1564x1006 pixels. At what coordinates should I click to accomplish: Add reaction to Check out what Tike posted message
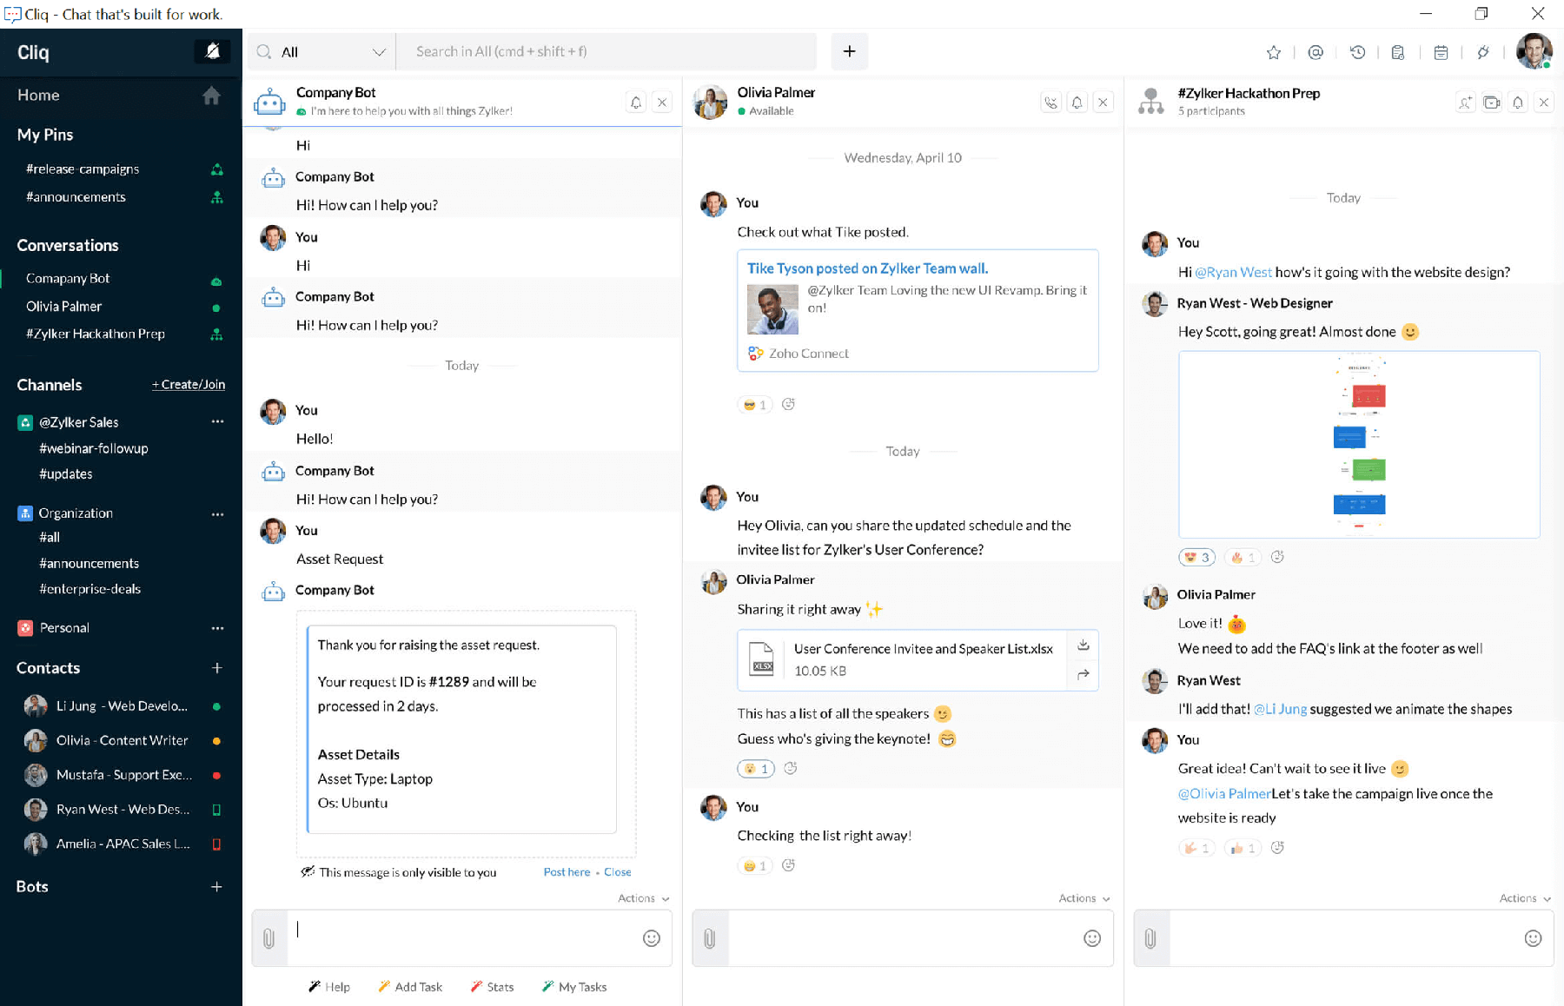pyautogui.click(x=788, y=404)
